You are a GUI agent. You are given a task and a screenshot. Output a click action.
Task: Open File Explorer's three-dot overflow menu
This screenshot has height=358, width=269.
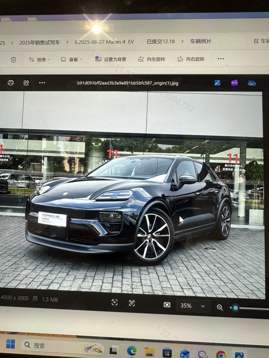coord(221,59)
